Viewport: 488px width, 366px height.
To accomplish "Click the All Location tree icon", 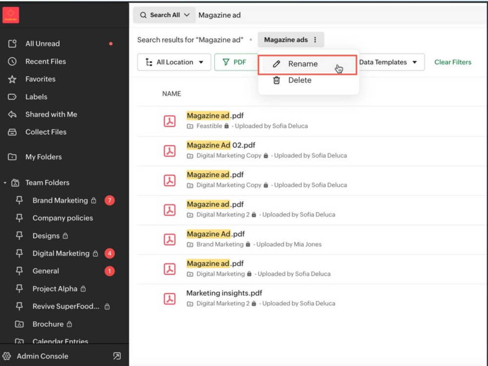I will coord(149,62).
